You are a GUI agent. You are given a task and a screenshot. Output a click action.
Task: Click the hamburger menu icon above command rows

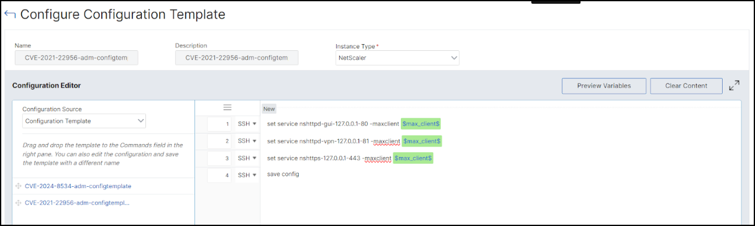227,107
